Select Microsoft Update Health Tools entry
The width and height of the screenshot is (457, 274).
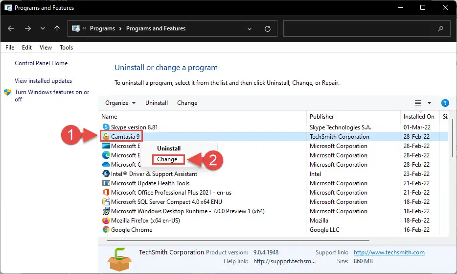150,183
